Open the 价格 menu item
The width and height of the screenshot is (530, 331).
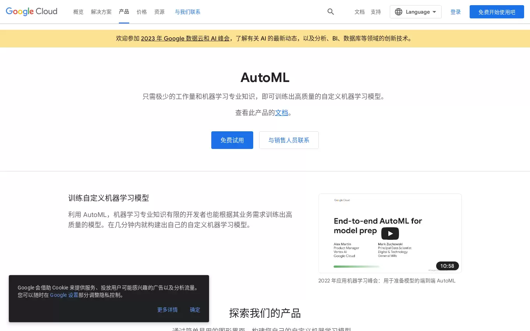coord(142,12)
